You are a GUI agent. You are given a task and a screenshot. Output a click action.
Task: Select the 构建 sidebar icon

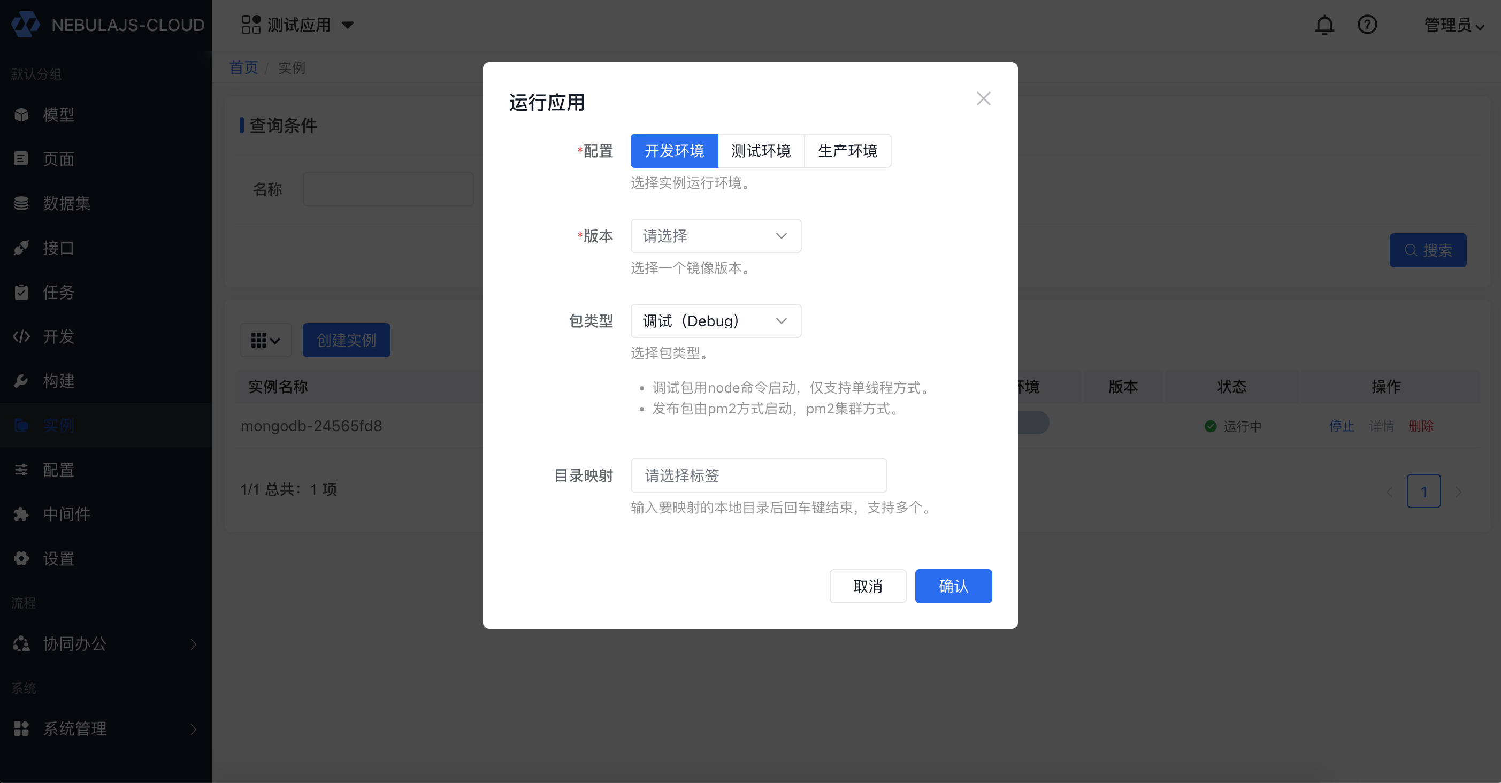click(x=21, y=381)
